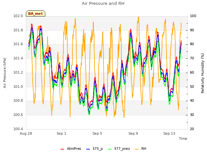Viewport: 207px width, 155px height.
Task: Click the 101.4 pressure axis value
Action: click(18, 58)
